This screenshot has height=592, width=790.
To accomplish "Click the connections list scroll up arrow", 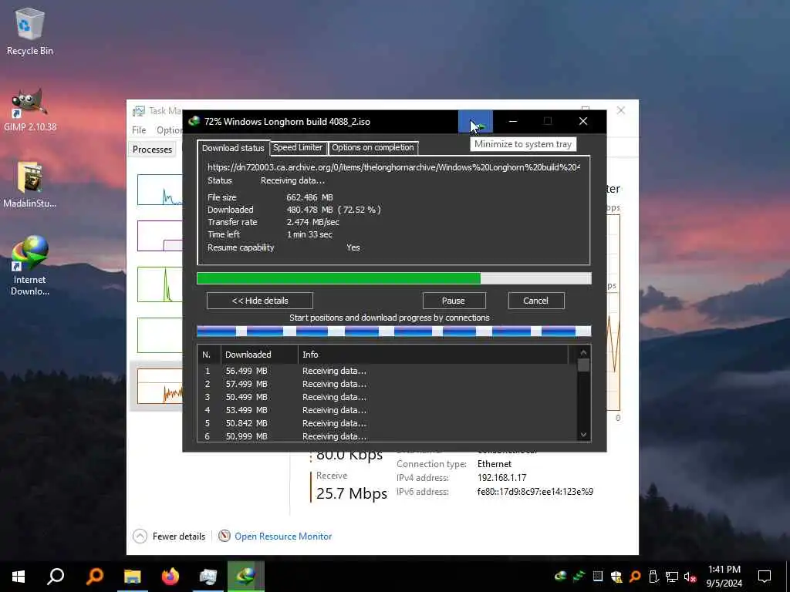I will [584, 352].
